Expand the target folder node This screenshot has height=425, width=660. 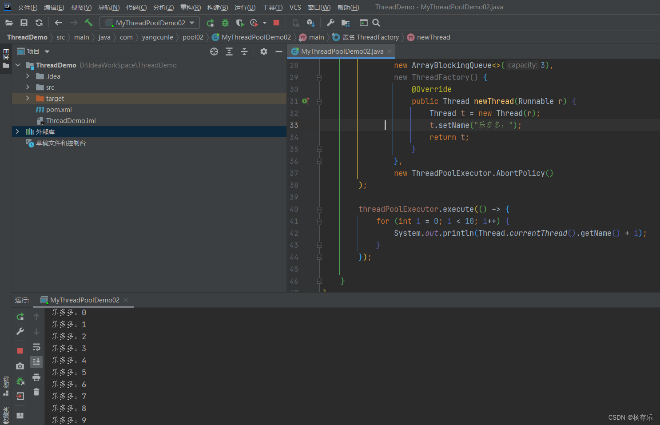tap(28, 99)
